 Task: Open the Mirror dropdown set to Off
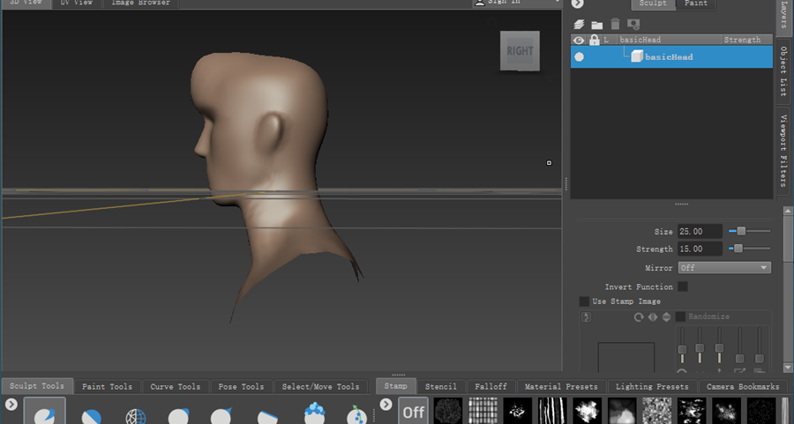click(x=724, y=268)
